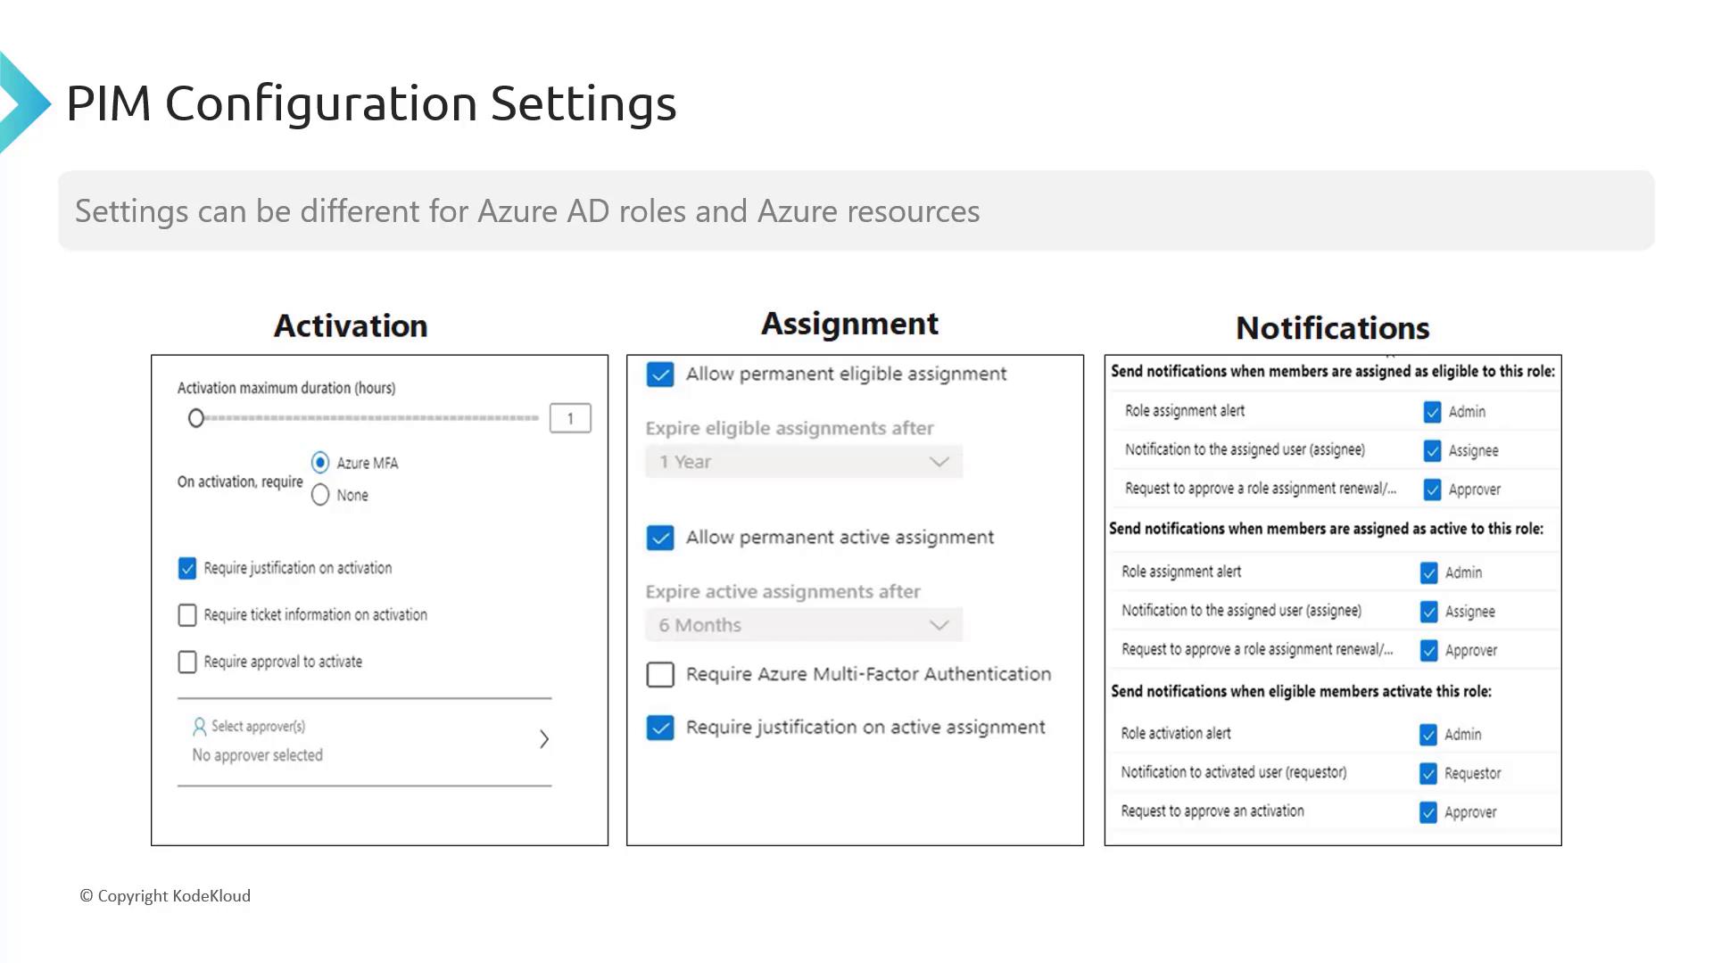
Task: Toggle Allow permanent active assignment
Action: click(x=660, y=538)
